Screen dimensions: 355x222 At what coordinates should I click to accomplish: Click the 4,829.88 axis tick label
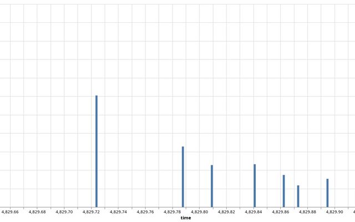coord(307,211)
